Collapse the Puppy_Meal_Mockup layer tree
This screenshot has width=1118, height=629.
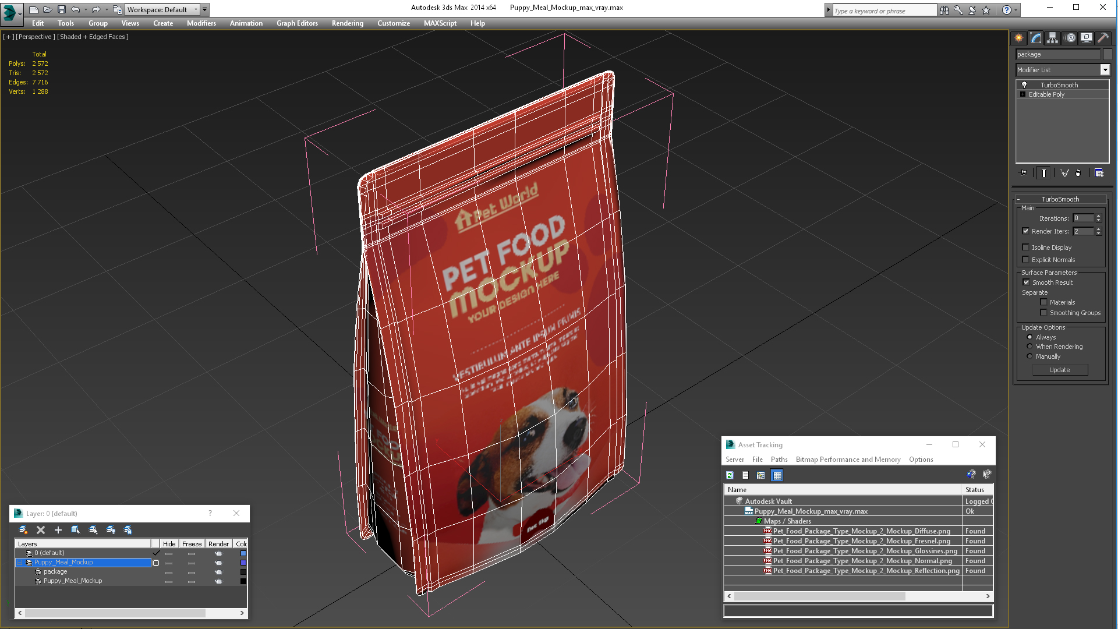(19, 563)
